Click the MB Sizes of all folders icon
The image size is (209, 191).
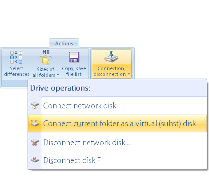click(x=46, y=57)
